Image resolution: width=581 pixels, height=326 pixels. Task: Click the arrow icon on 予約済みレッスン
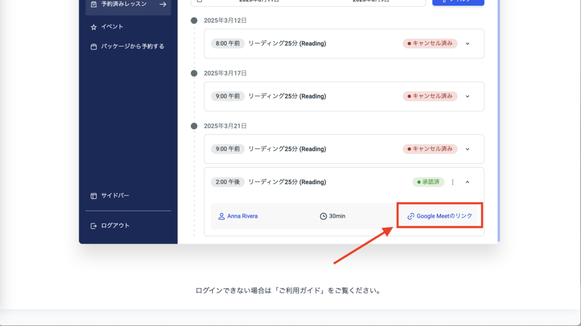163,5
